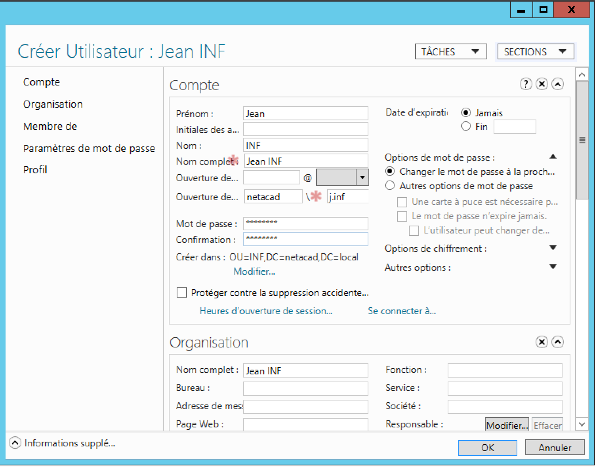
Task: Select Autres options de mot de passe
Action: 390,186
